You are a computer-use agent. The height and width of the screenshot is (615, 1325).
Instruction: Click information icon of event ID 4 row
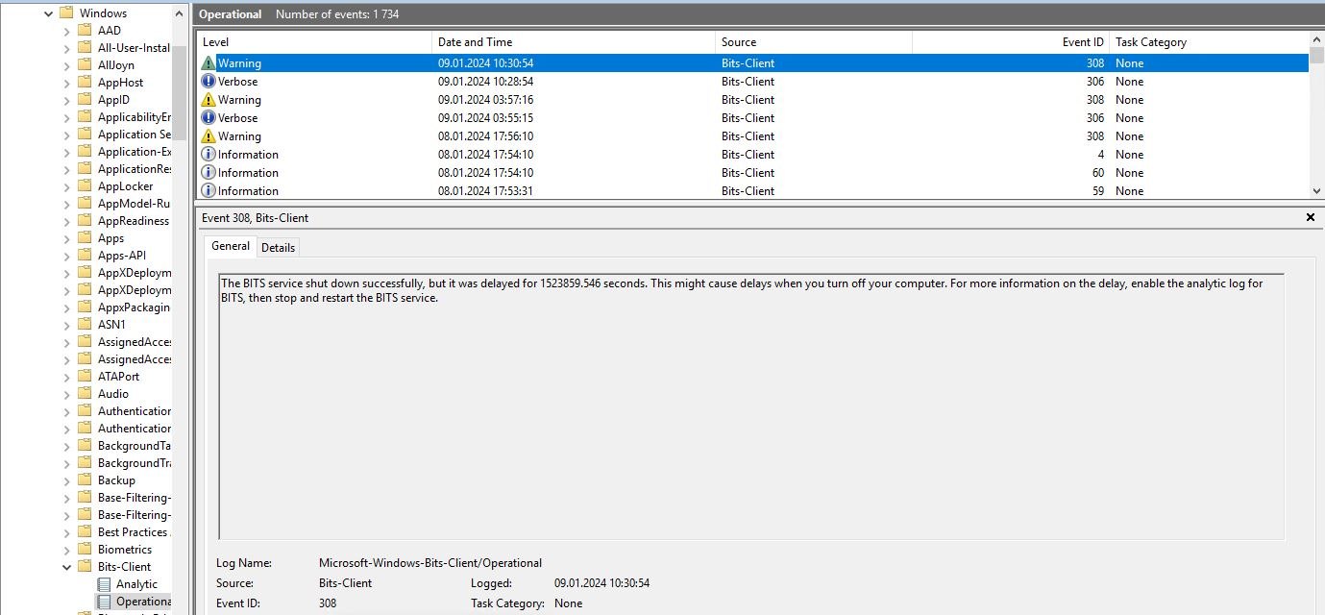209,155
